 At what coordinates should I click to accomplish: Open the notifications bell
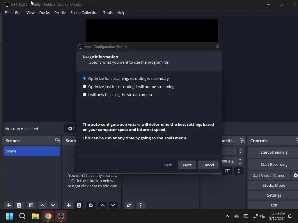[x=290, y=216]
